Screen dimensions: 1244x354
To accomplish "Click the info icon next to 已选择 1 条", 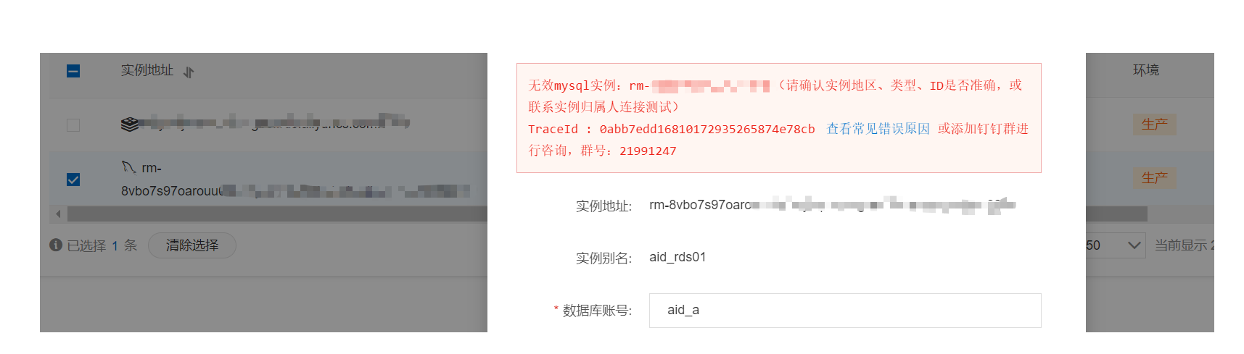I will pos(56,245).
